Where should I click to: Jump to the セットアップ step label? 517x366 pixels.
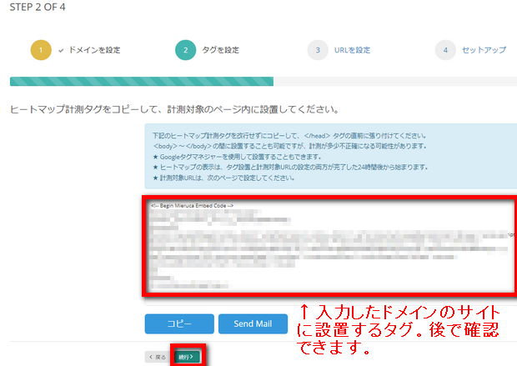[484, 50]
